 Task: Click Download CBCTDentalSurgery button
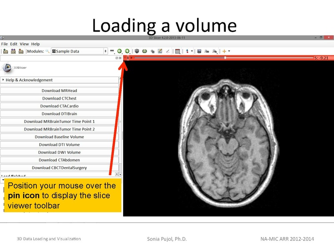pyautogui.click(x=59, y=168)
